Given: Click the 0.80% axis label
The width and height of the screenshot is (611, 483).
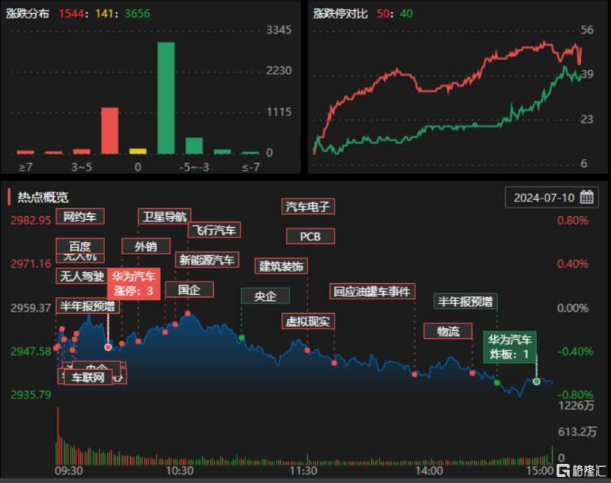Looking at the screenshot, I should (573, 221).
